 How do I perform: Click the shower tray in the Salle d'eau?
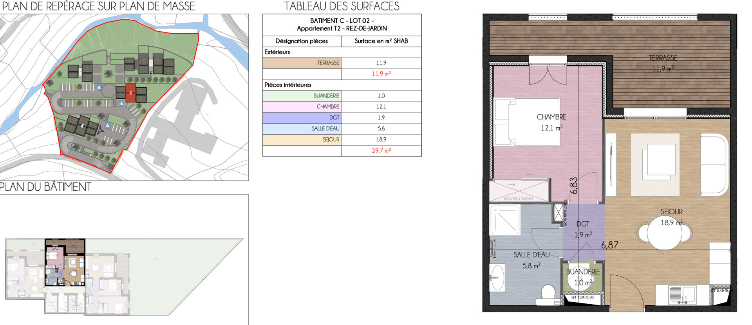coord(505,220)
